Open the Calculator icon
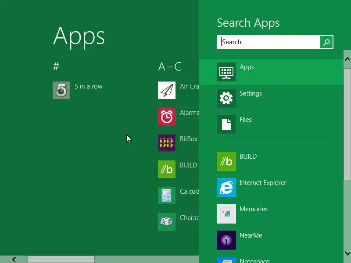This screenshot has height=263, width=351. coord(167,195)
